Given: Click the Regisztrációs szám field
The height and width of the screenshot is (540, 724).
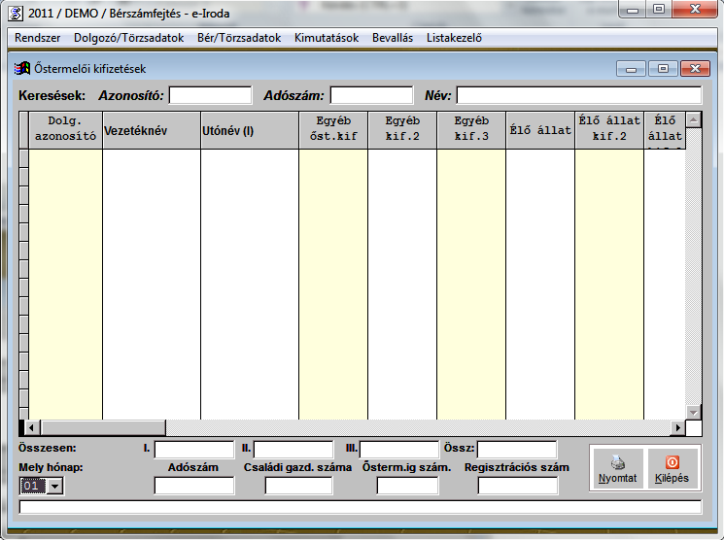Looking at the screenshot, I should [517, 486].
